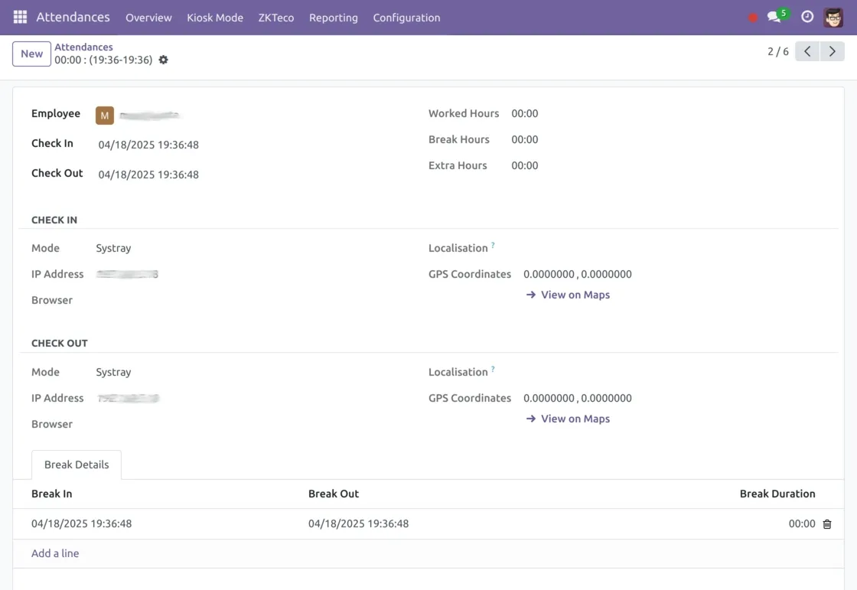Click the Check In date field
857x590 pixels.
(x=148, y=143)
